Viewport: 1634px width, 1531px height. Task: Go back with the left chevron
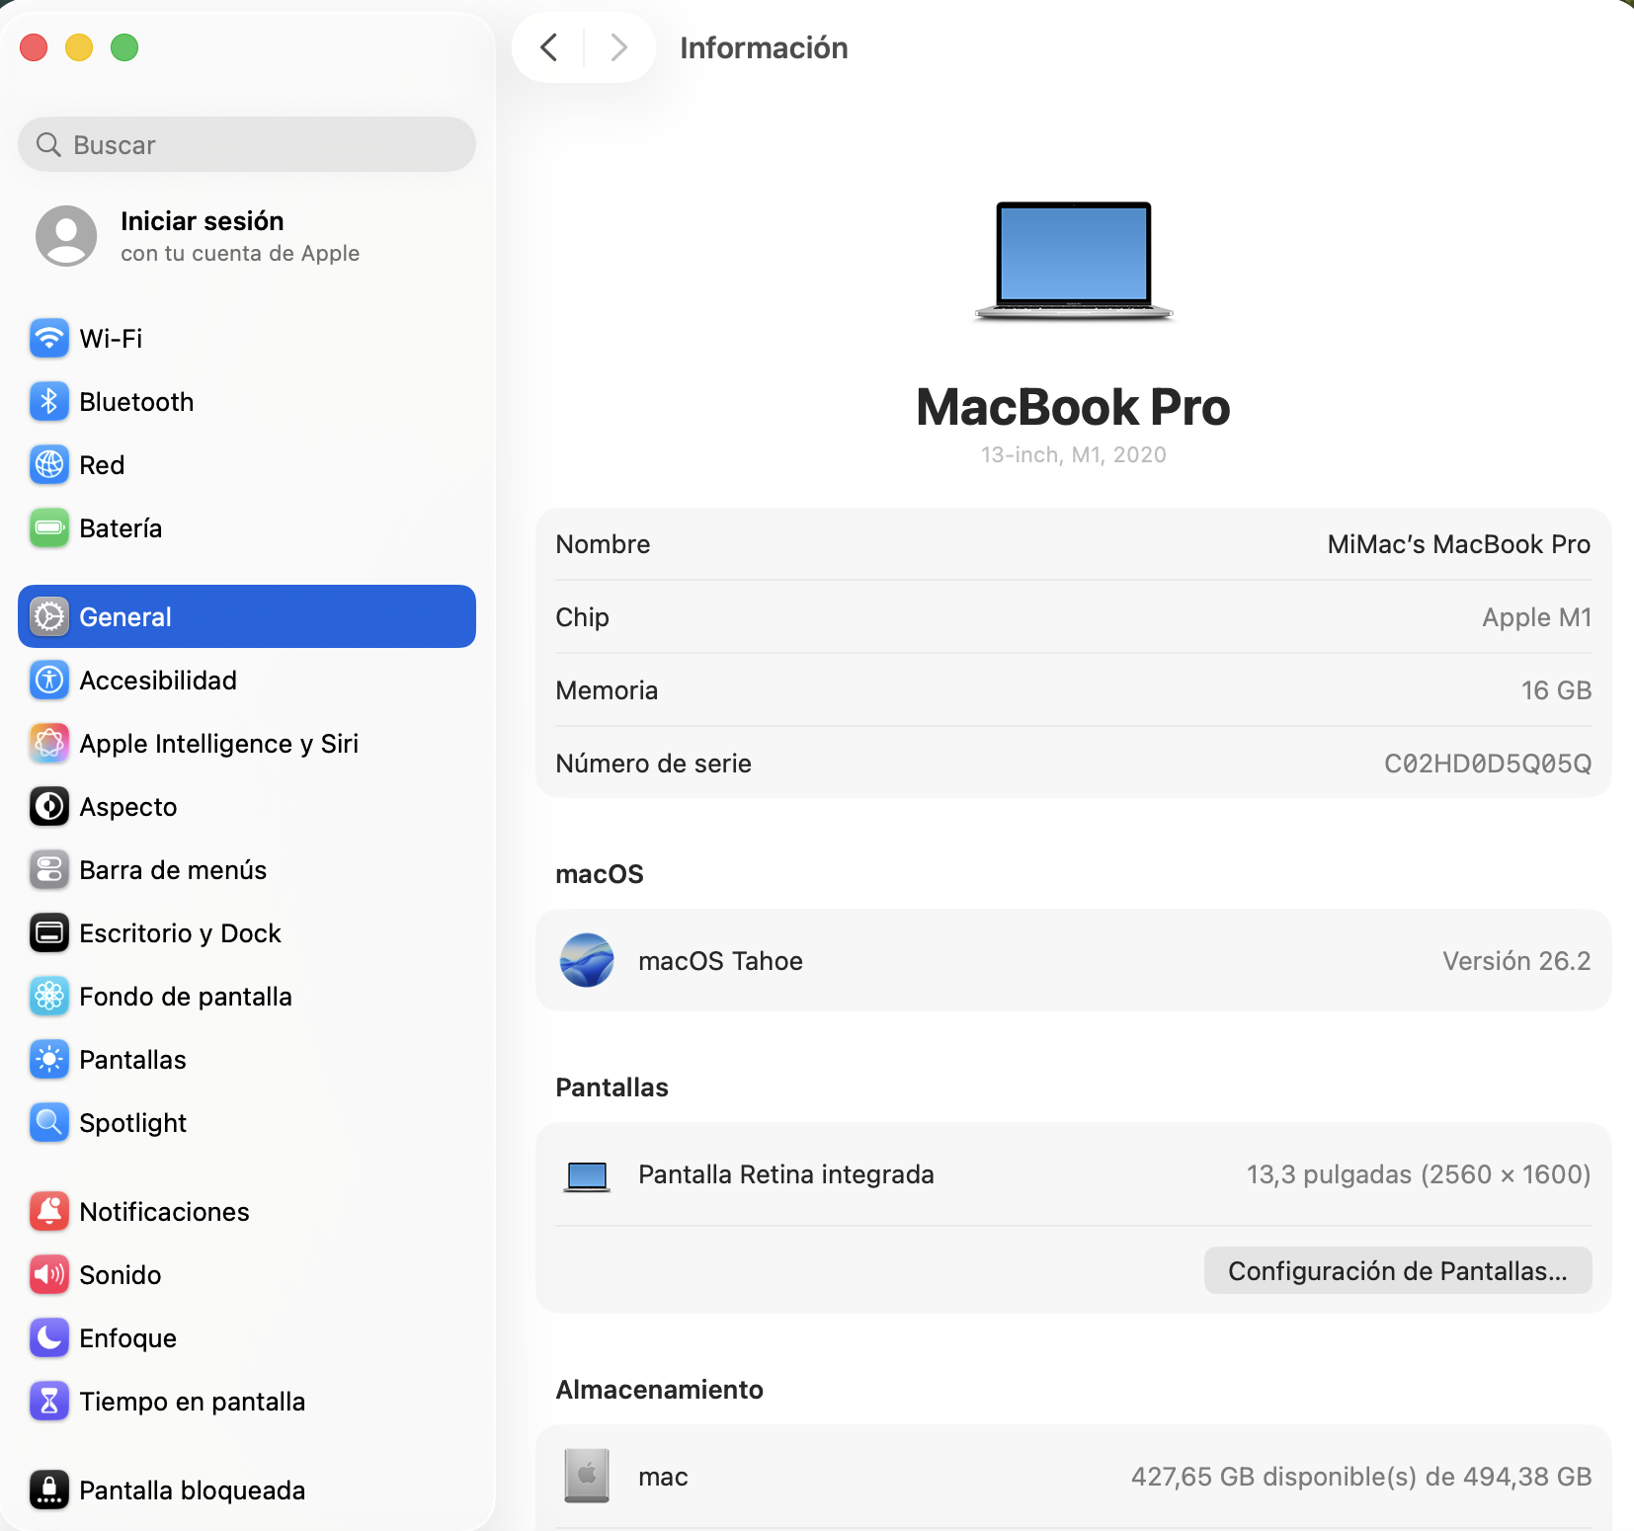[549, 47]
